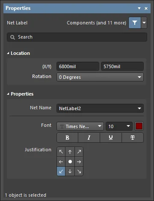
Task: Select the highlighted bottom-left justification arrow
Action: pyautogui.click(x=61, y=171)
